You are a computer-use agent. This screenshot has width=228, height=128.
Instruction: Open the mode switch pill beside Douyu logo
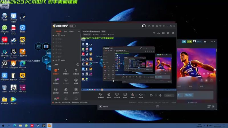(x=72, y=26)
